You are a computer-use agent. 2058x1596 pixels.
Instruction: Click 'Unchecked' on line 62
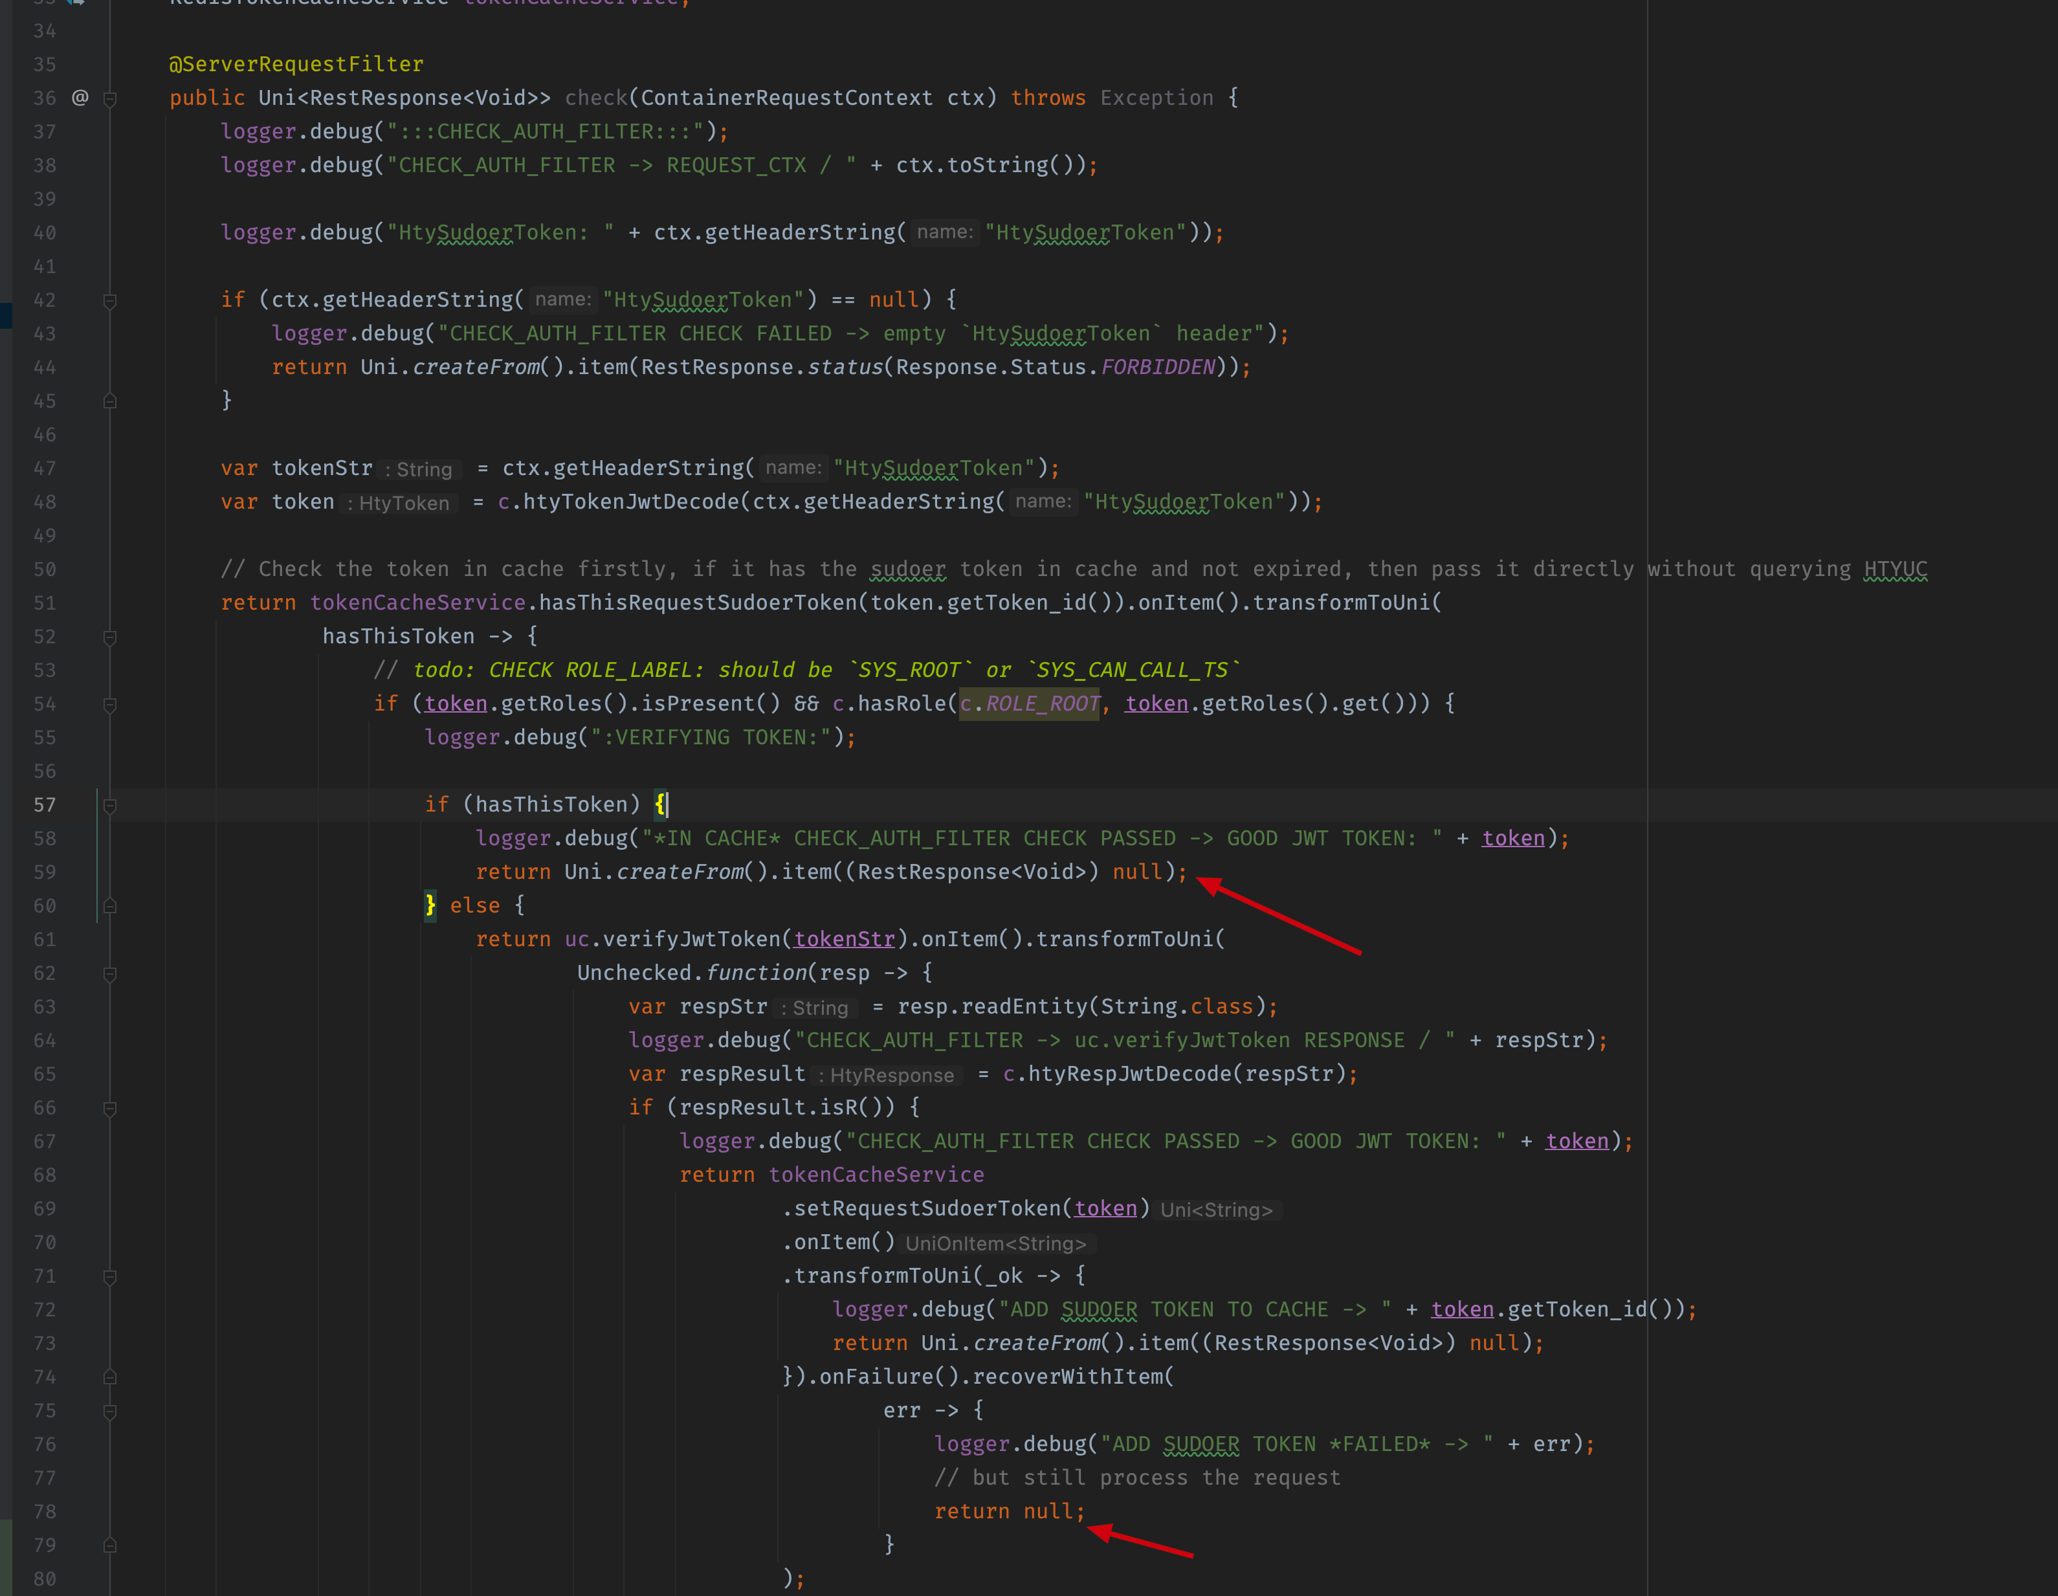click(x=635, y=973)
